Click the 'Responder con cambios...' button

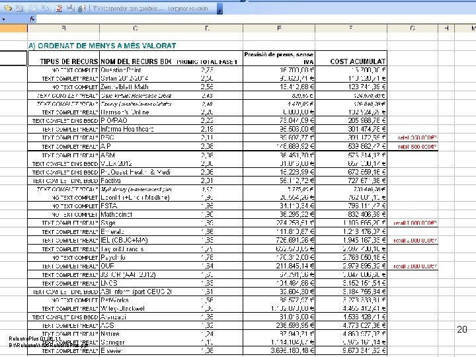pos(128,9)
